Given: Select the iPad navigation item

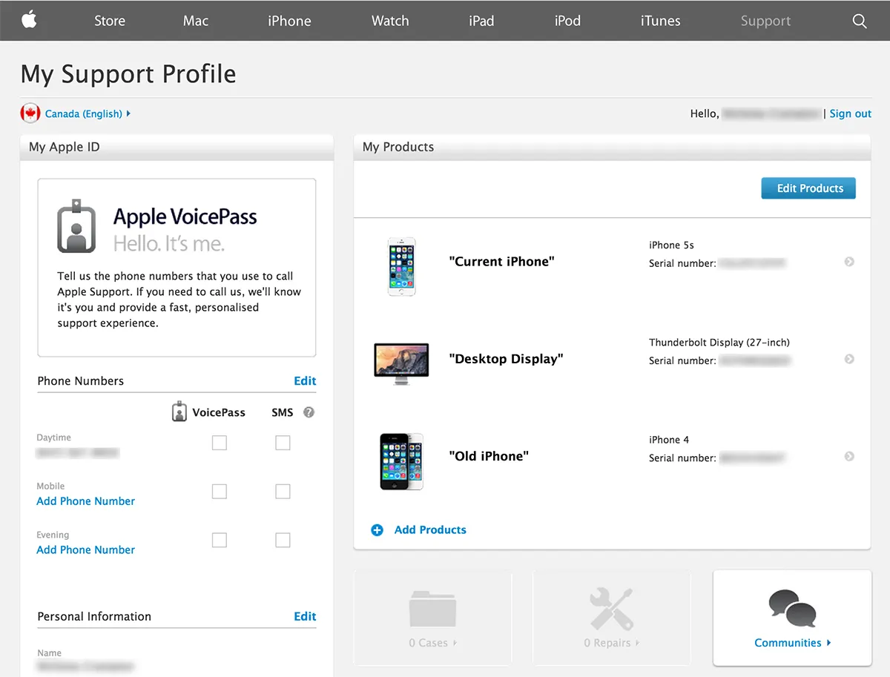Looking at the screenshot, I should point(481,21).
